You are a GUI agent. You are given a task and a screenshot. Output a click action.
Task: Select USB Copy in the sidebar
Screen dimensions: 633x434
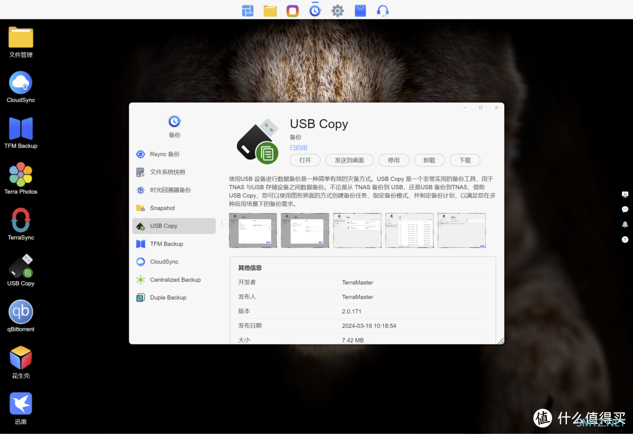pos(174,226)
